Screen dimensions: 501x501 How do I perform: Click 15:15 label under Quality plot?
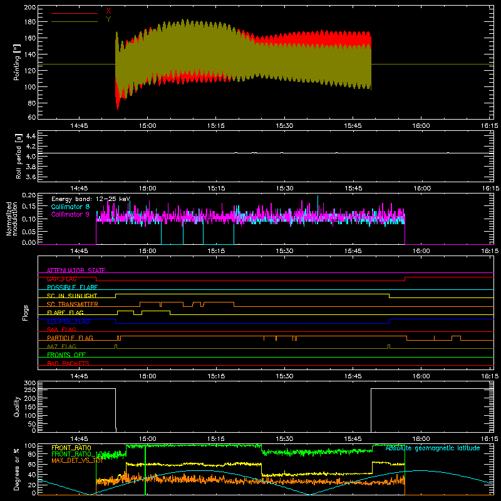pyautogui.click(x=216, y=439)
